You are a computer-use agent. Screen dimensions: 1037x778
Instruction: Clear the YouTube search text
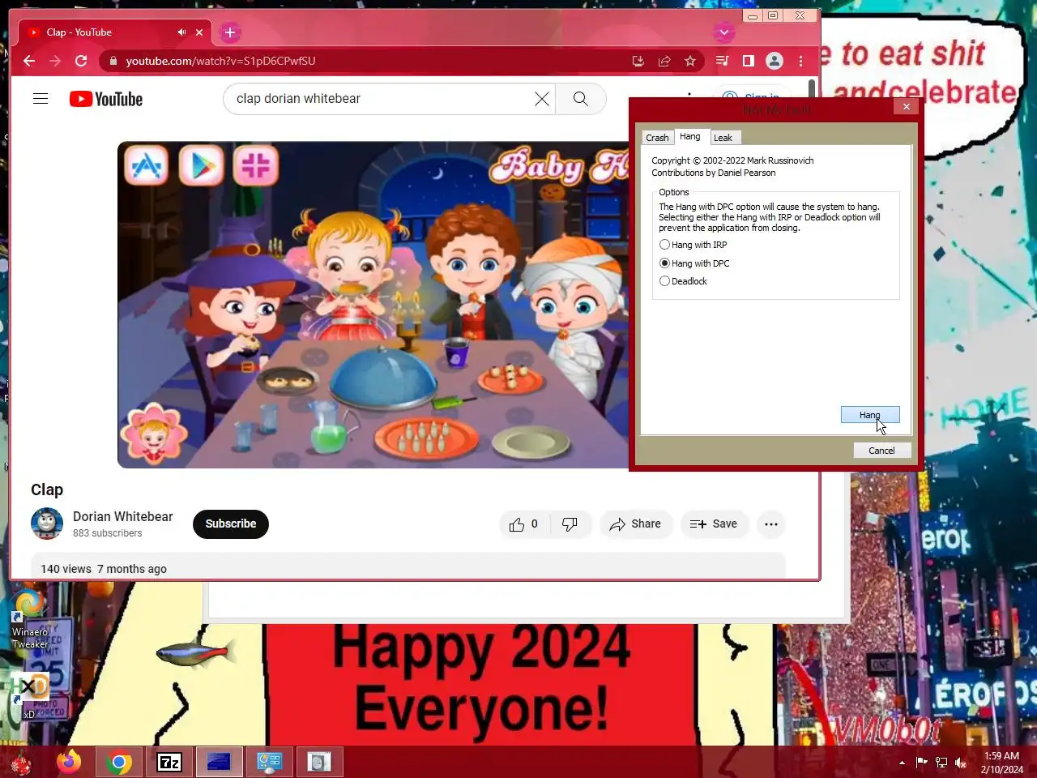point(542,99)
